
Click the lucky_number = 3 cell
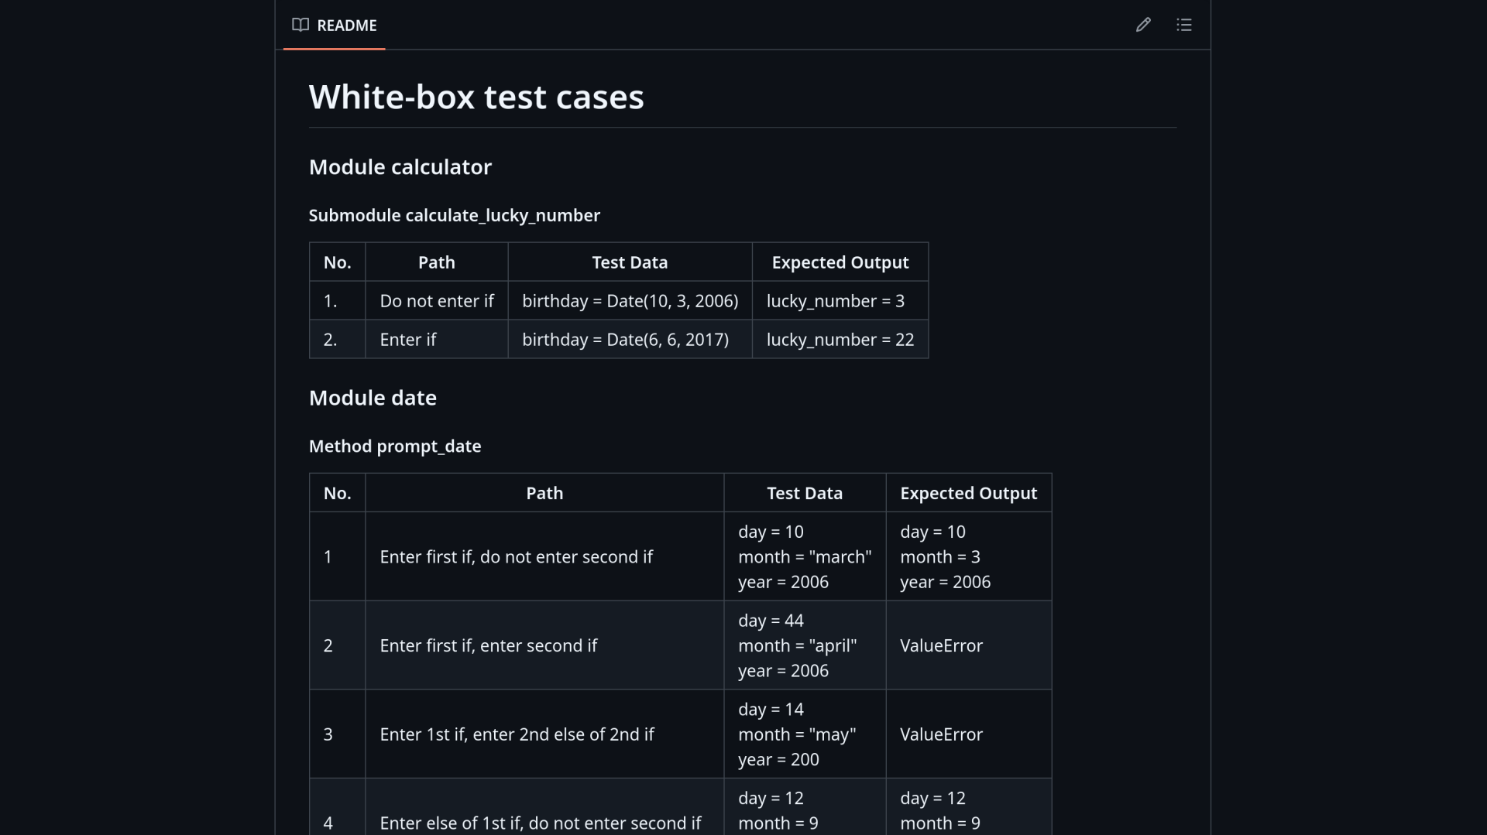coord(840,300)
